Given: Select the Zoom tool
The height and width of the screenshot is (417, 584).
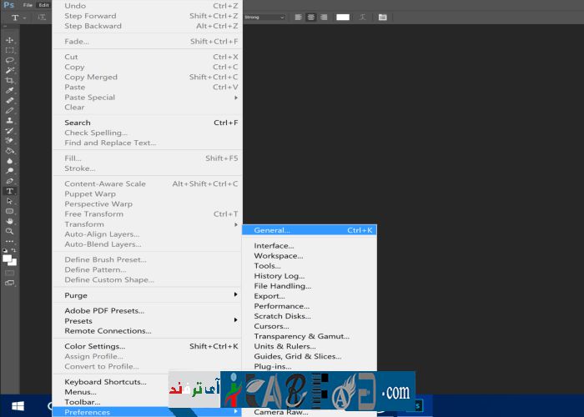Looking at the screenshot, I should tap(10, 231).
